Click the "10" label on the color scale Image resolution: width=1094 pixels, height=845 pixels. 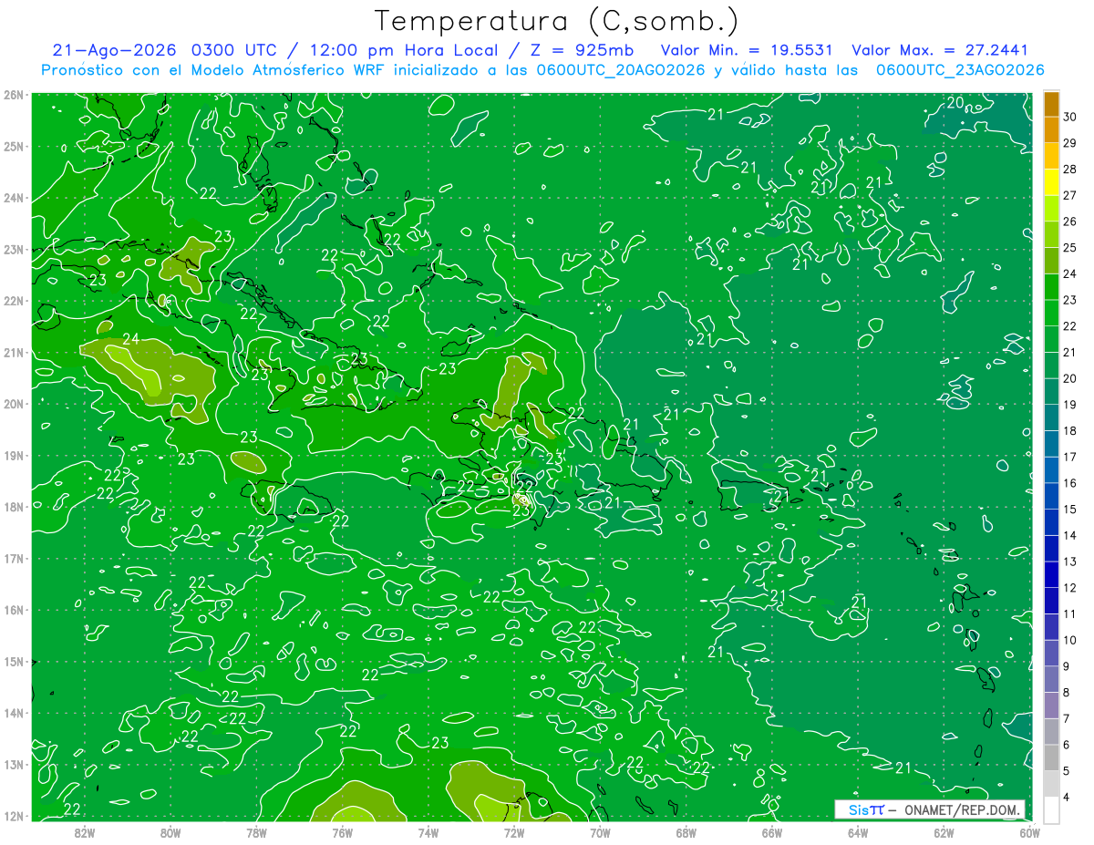(1069, 640)
